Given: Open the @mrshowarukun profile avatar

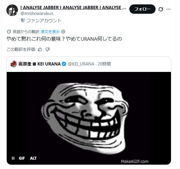Looking at the screenshot, I should (x=12, y=10).
